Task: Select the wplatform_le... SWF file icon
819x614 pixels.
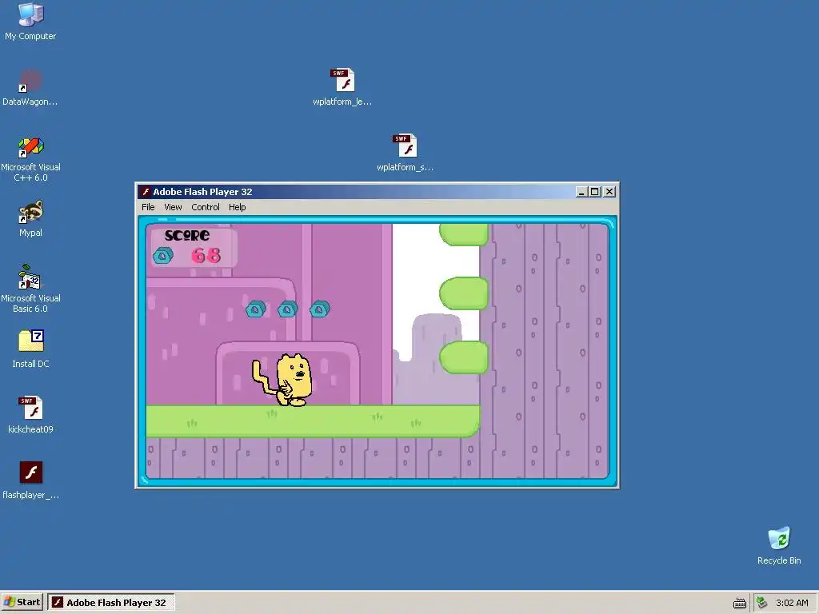Action: click(x=342, y=81)
